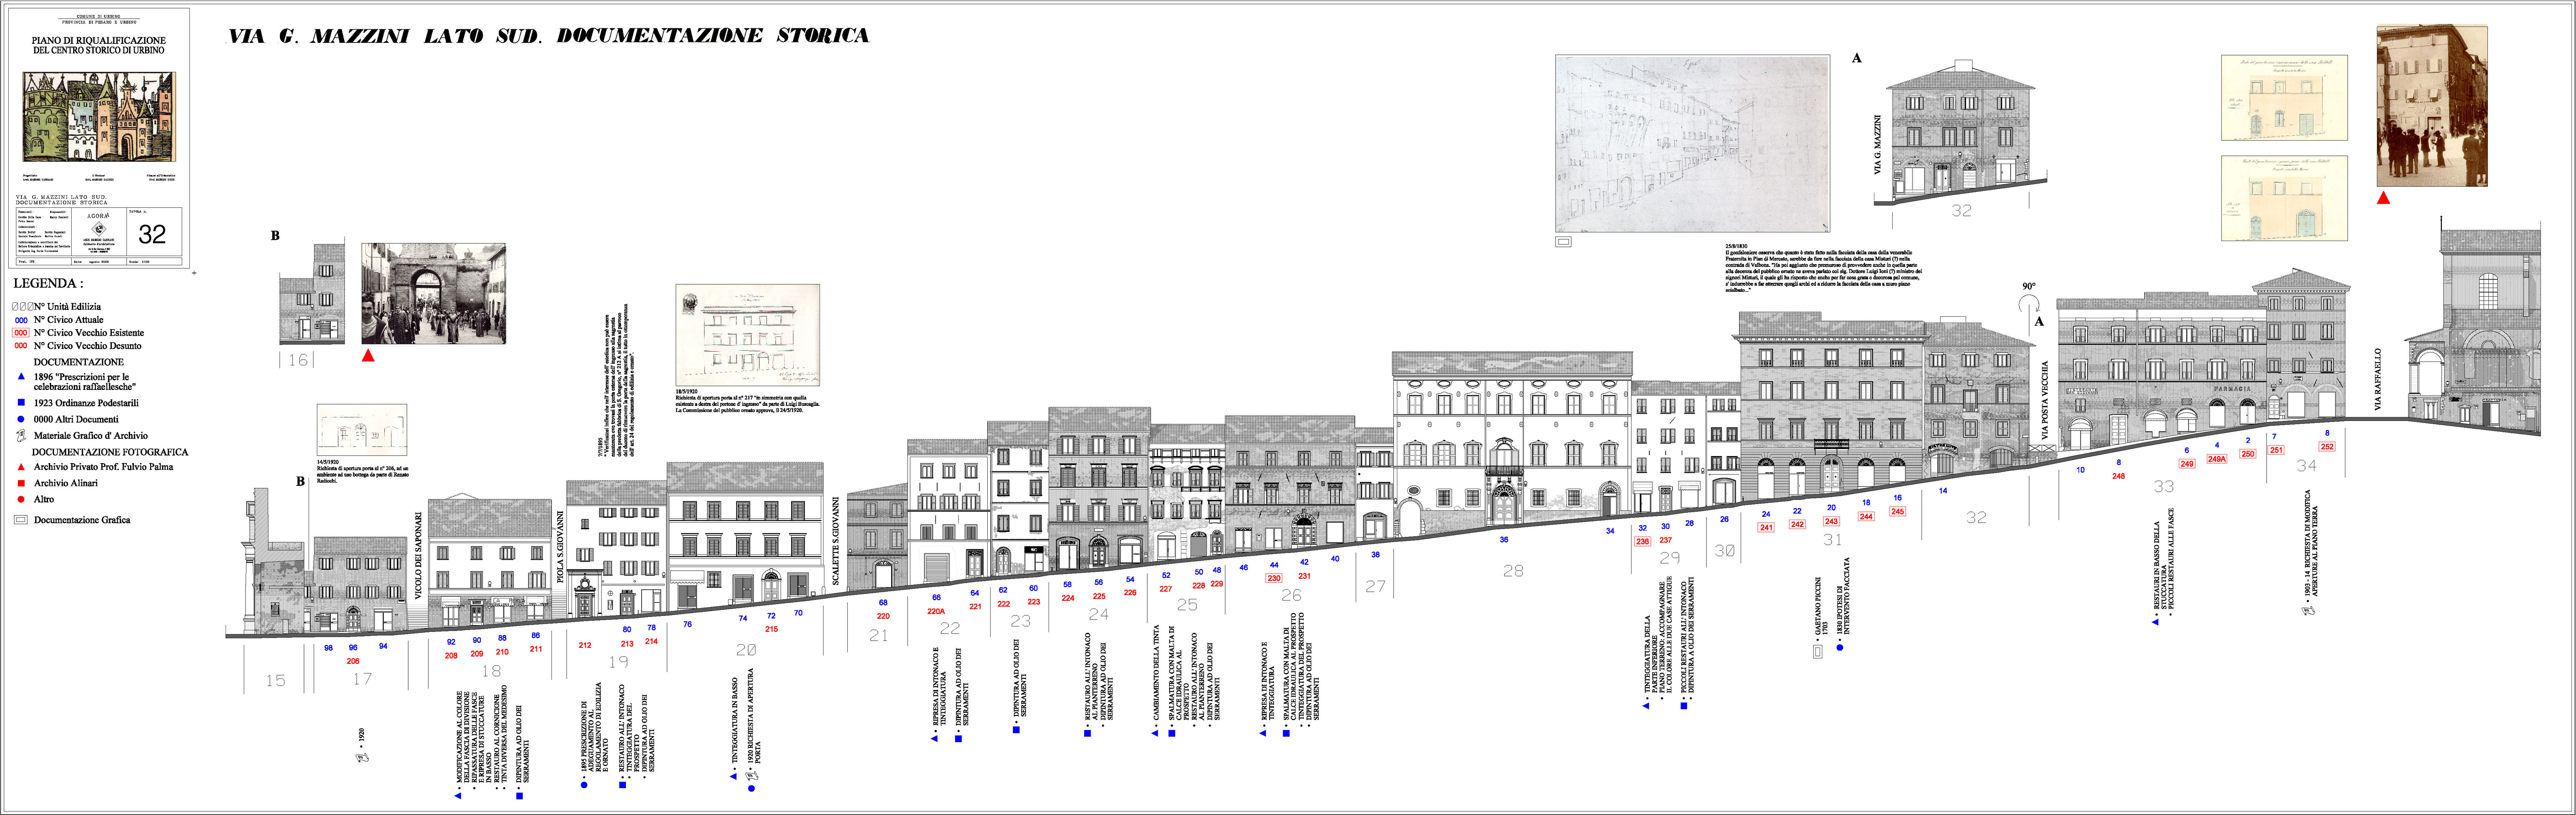The width and height of the screenshot is (2576, 815).
Task: Click the blue square under unit 23 Dipintura ad Olio note
Action: tap(1016, 730)
